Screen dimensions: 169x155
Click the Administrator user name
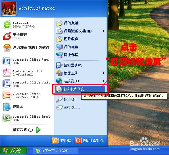tap(37, 8)
